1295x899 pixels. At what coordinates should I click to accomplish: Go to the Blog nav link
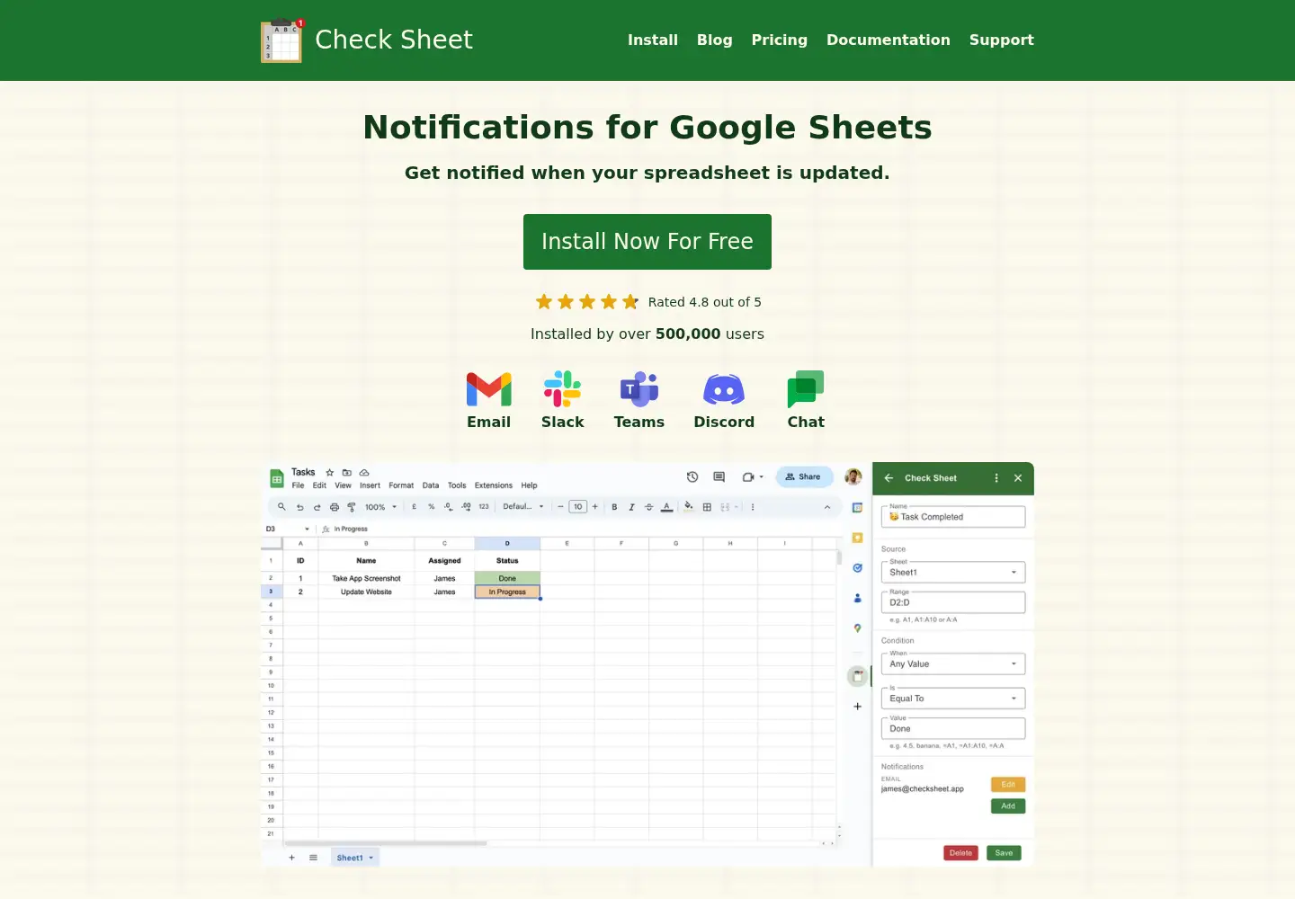pyautogui.click(x=715, y=40)
